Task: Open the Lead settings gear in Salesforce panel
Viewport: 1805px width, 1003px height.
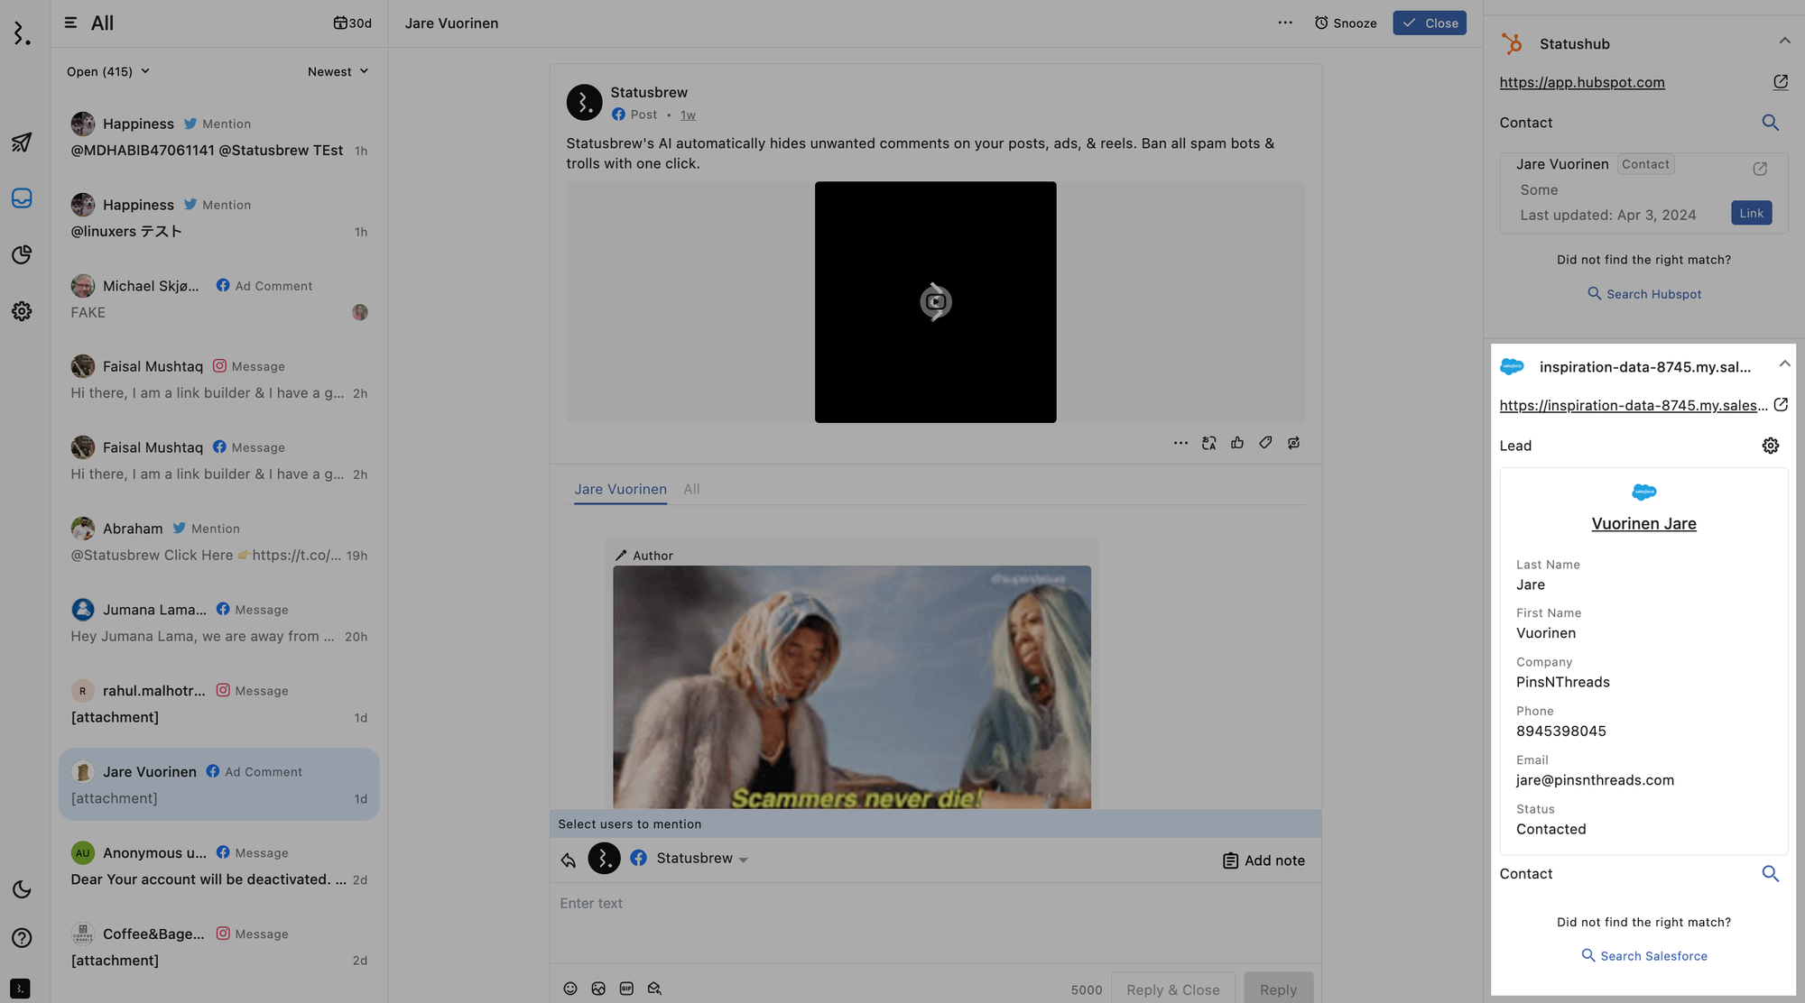Action: click(1770, 445)
